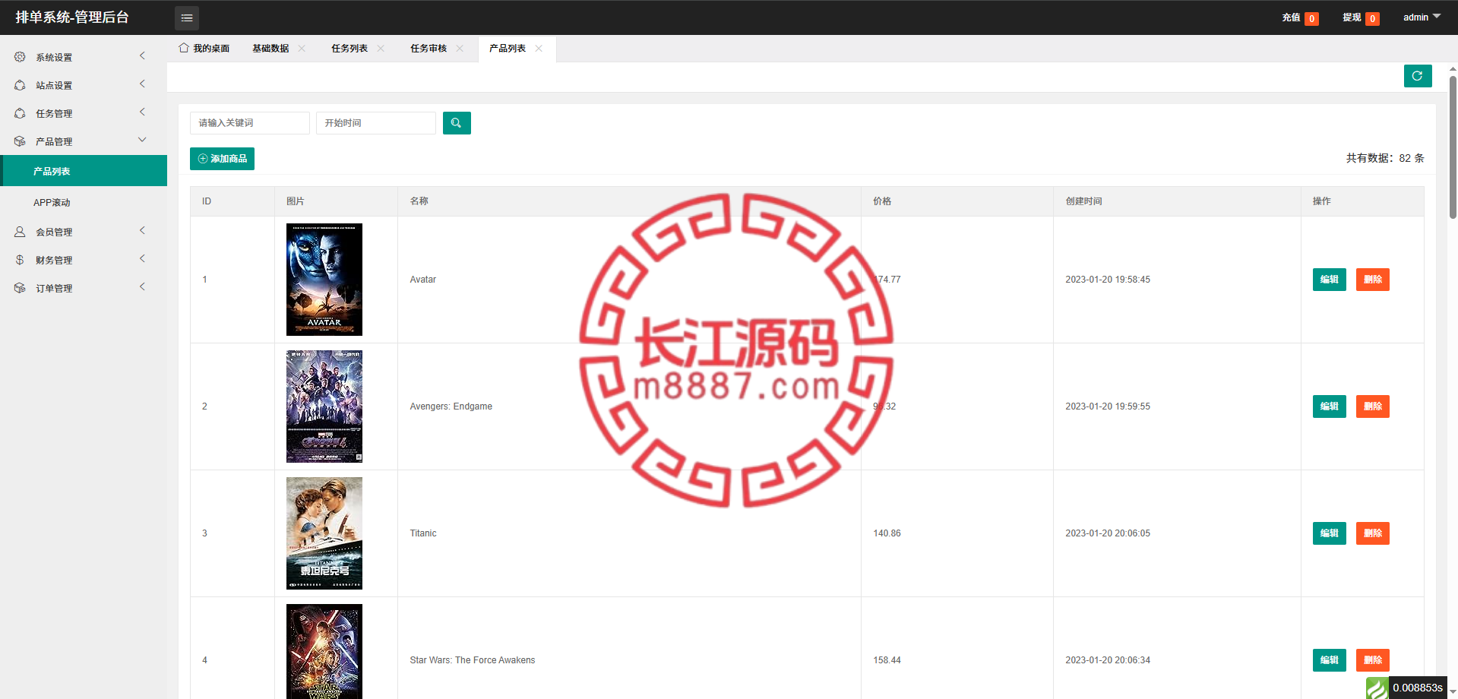Image resolution: width=1458 pixels, height=699 pixels.
Task: Delete the Avengers: Endgame product
Action: pyautogui.click(x=1373, y=406)
